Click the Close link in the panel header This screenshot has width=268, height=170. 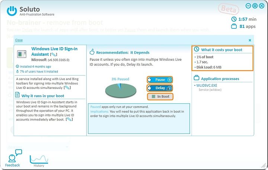tap(19, 40)
